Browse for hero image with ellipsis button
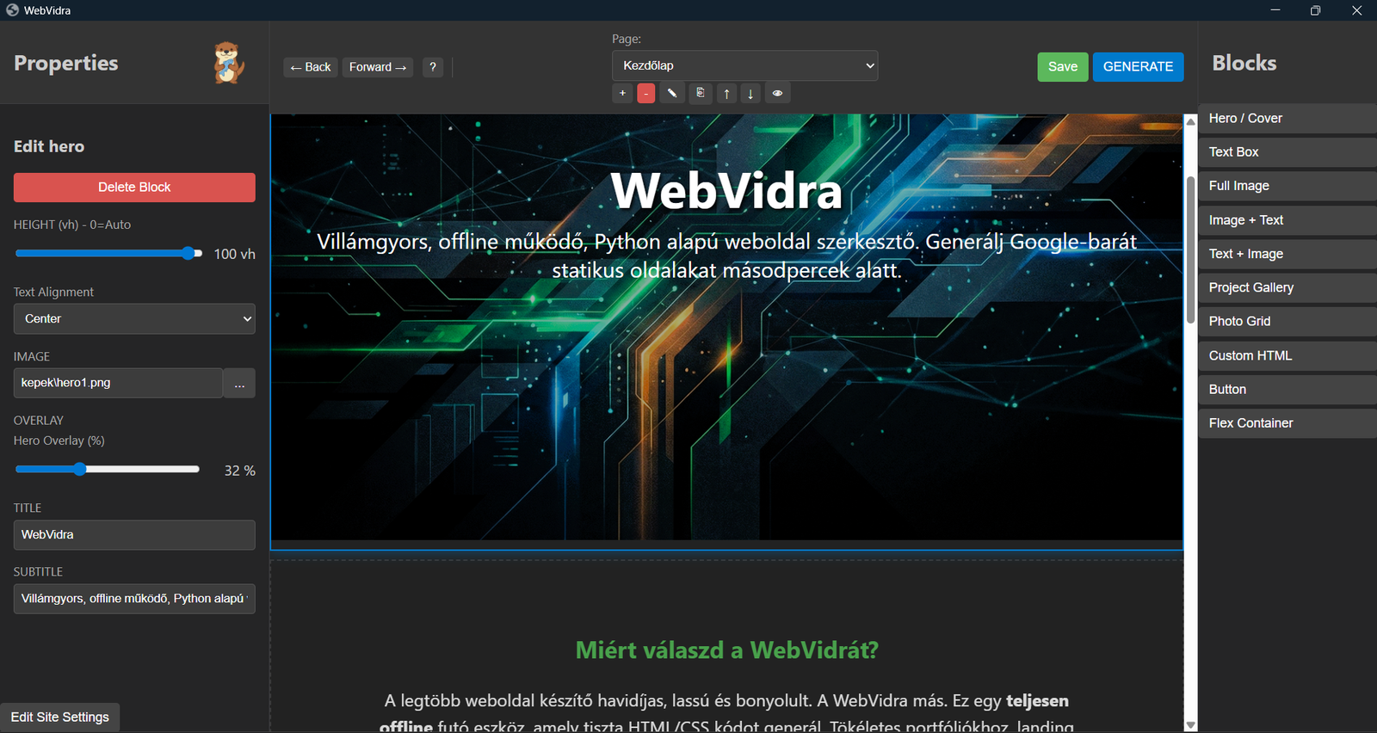Viewport: 1377px width, 733px height. coord(239,383)
